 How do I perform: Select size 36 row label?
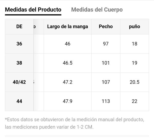point(19,44)
